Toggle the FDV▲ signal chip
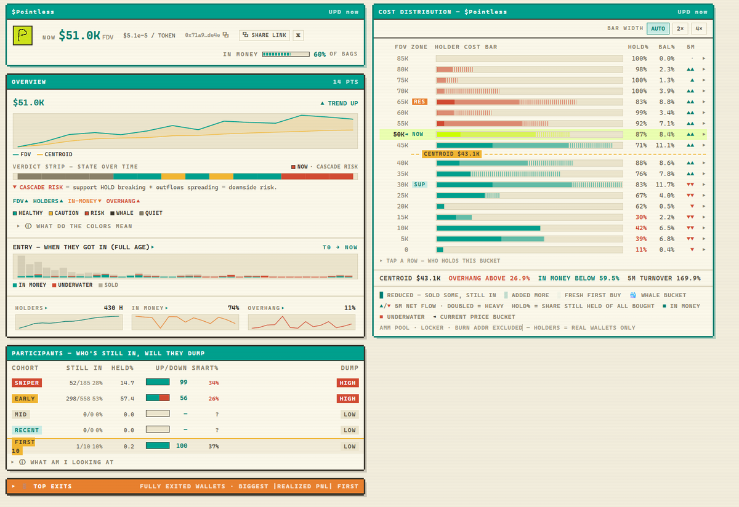The height and width of the screenshot is (507, 739). click(x=20, y=201)
